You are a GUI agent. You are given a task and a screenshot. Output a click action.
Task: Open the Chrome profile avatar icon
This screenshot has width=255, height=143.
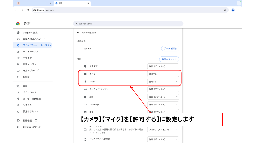coord(233,10)
